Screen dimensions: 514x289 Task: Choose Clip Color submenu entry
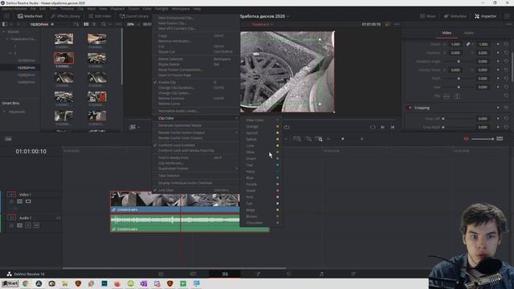(196, 118)
